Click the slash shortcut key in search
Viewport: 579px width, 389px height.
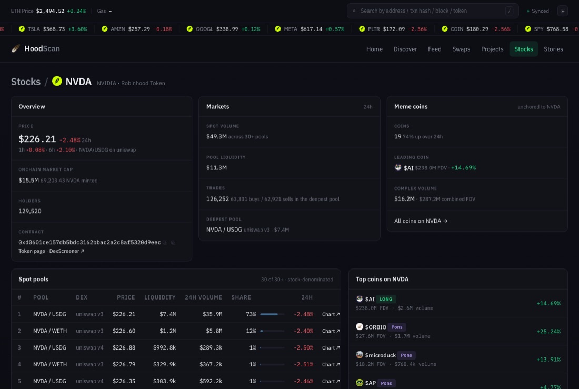[509, 11]
